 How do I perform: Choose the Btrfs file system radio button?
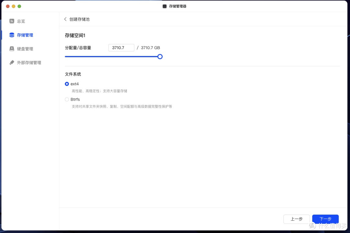(67, 100)
